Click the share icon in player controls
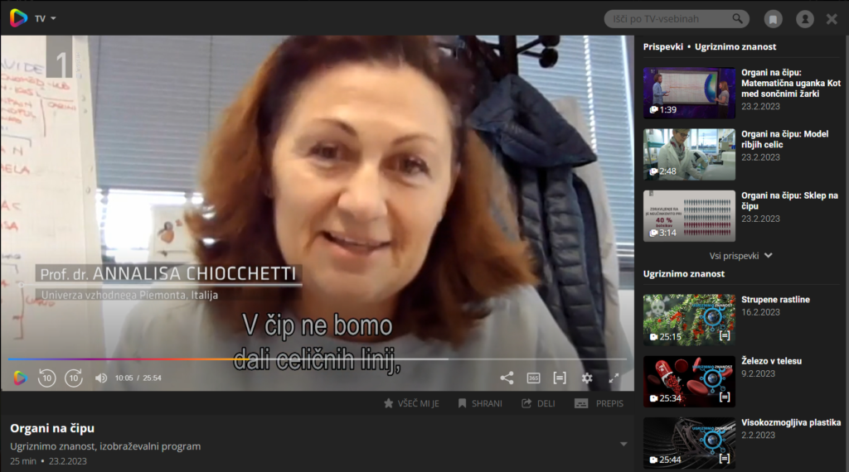This screenshot has height=472, width=849. point(507,378)
